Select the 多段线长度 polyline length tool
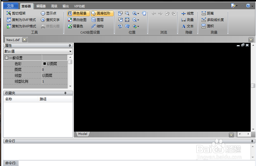 [x=213, y=20]
